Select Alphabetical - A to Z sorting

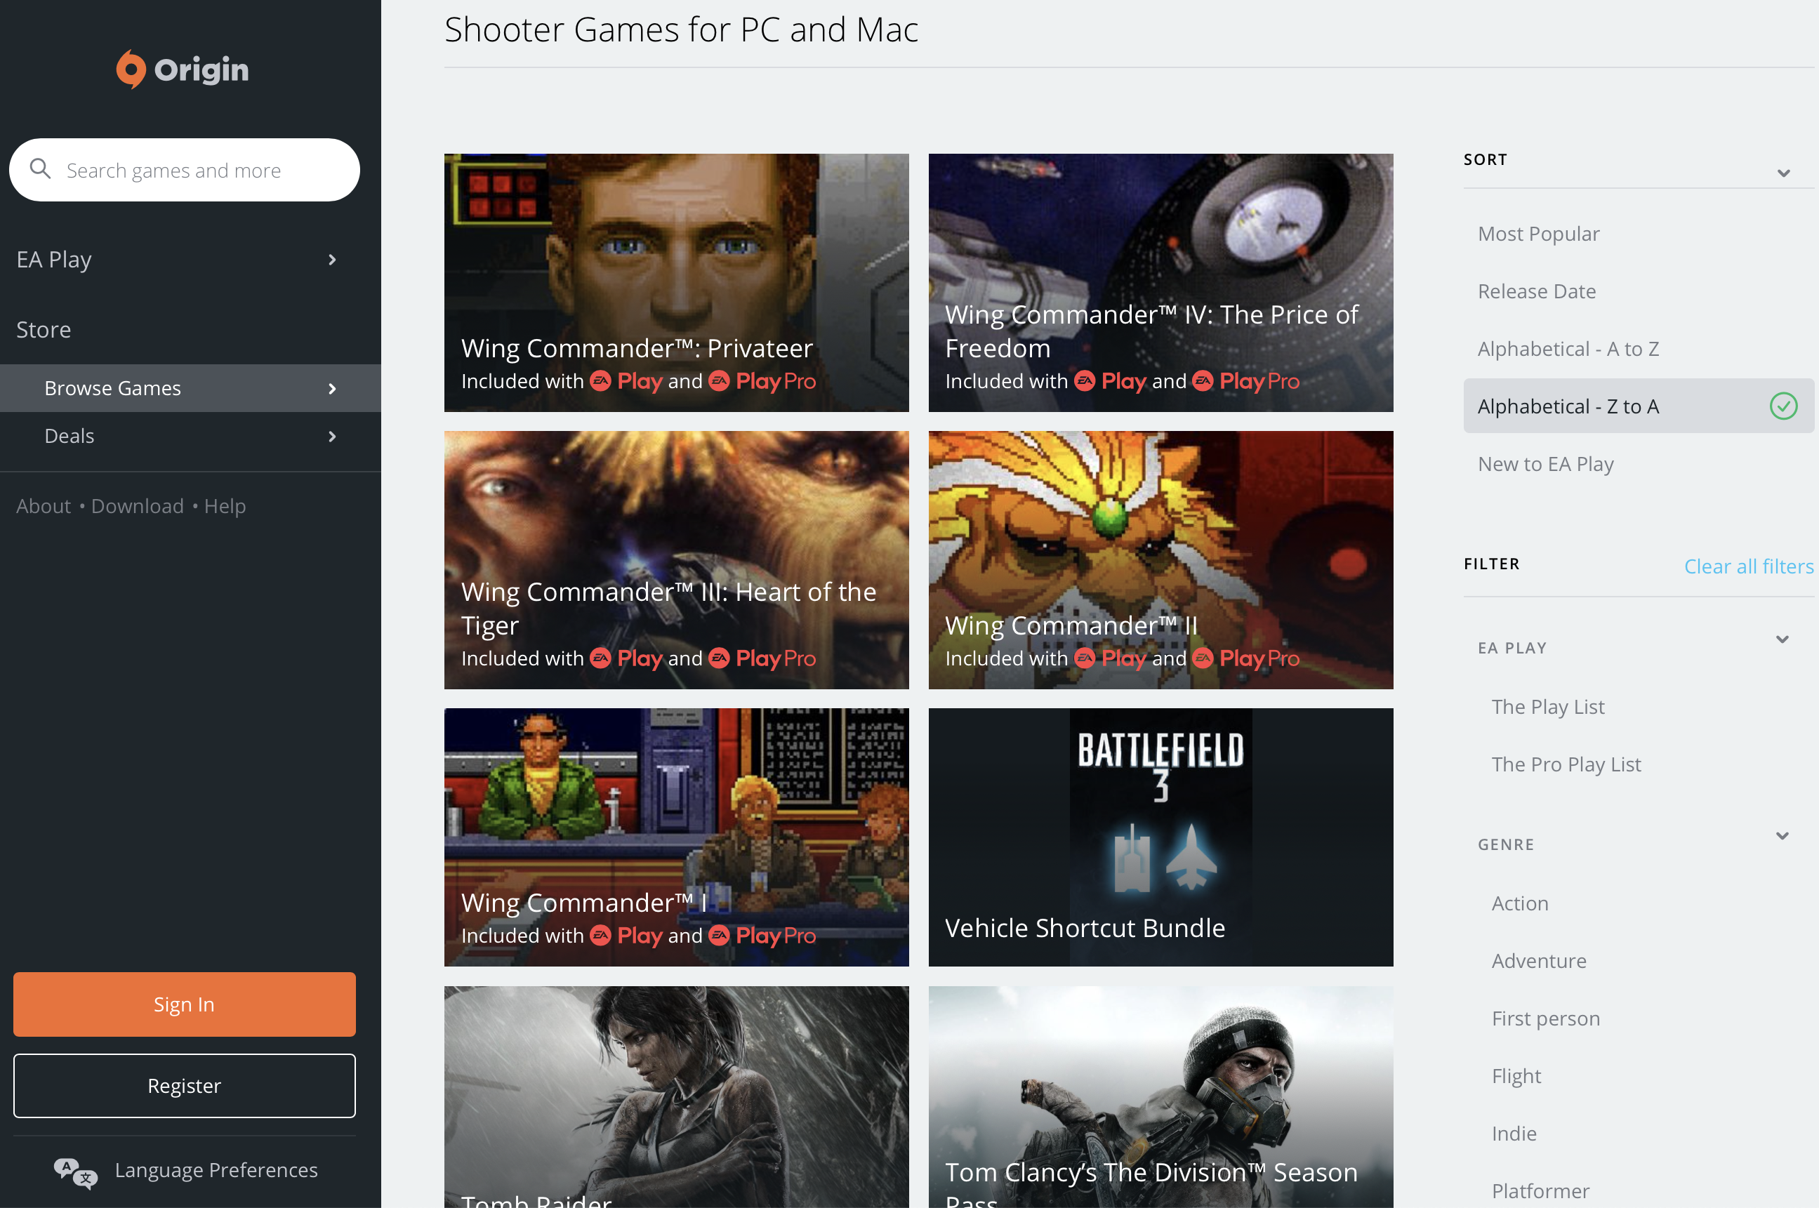point(1568,348)
